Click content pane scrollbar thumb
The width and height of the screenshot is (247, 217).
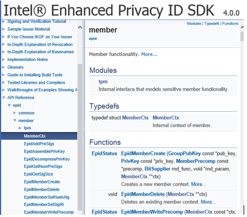coord(242,36)
